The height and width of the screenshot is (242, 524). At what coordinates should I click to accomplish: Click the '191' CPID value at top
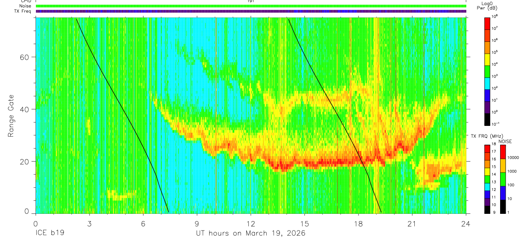coord(251,1)
